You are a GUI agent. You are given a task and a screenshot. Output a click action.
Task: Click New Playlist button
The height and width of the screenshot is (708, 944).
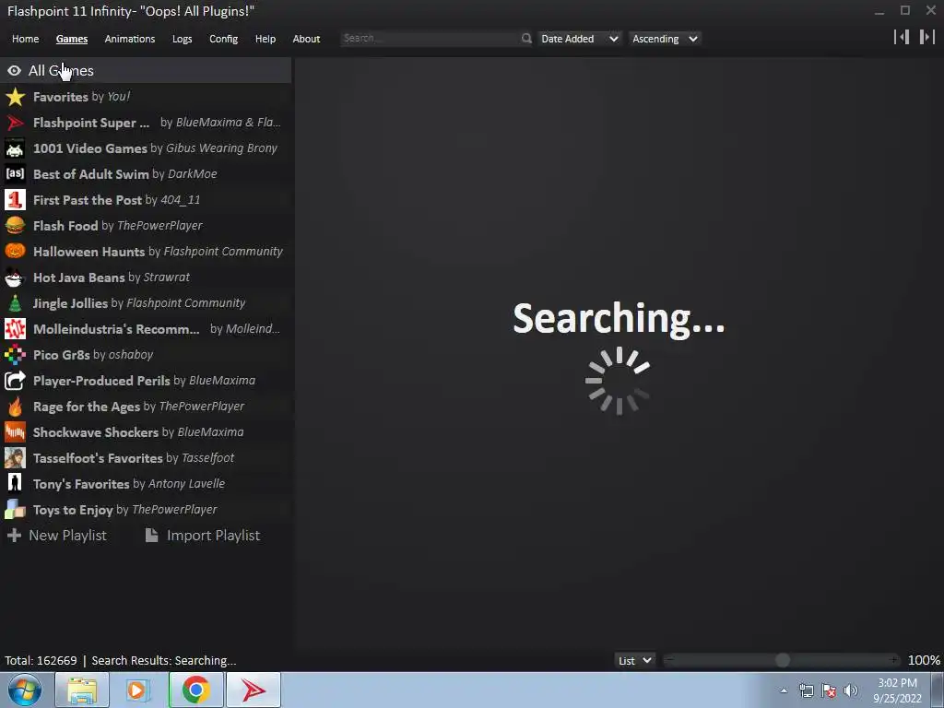click(x=57, y=536)
